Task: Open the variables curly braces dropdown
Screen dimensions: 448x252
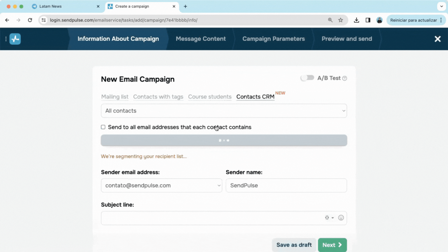Action: pyautogui.click(x=329, y=218)
